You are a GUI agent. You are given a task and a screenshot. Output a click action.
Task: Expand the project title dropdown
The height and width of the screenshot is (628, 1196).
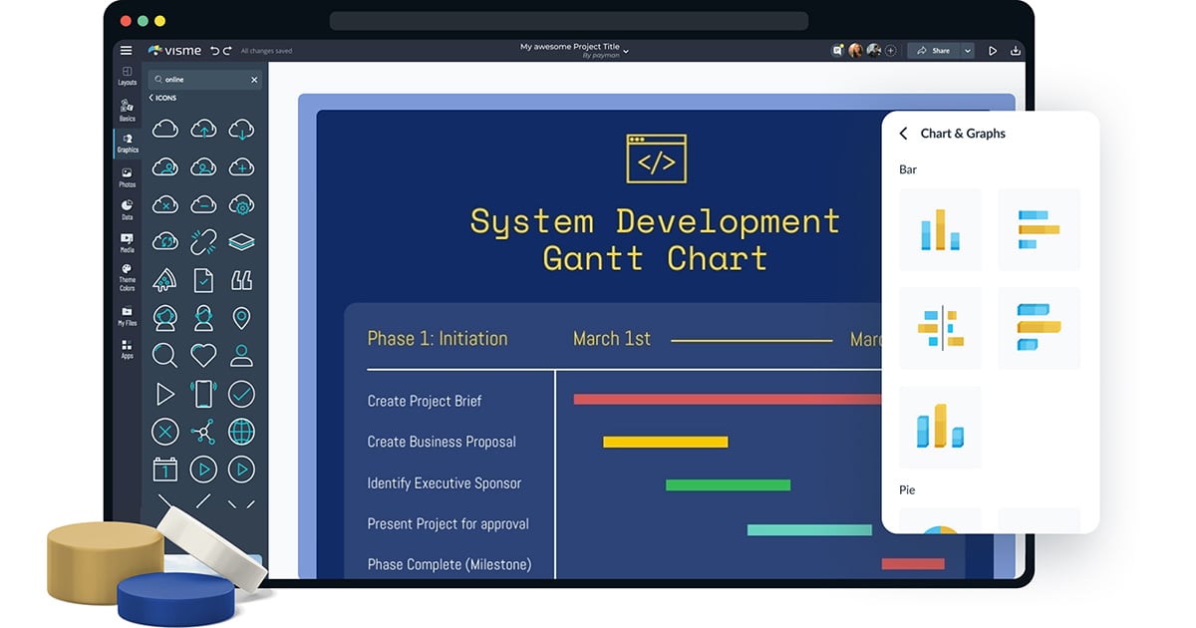[626, 49]
